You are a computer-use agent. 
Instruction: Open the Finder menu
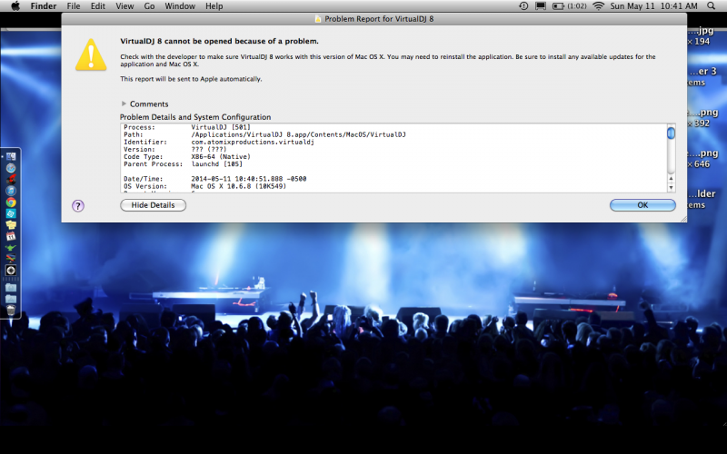[43, 6]
